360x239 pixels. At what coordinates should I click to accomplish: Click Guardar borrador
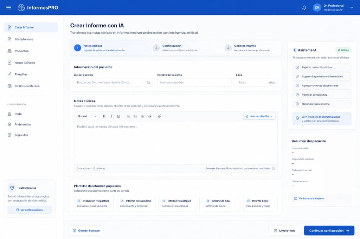coord(86,231)
